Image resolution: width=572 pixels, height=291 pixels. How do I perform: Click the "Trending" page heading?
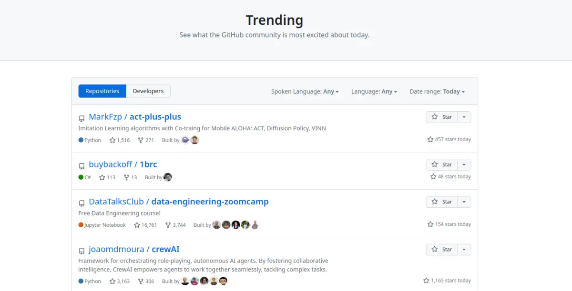pyautogui.click(x=275, y=20)
